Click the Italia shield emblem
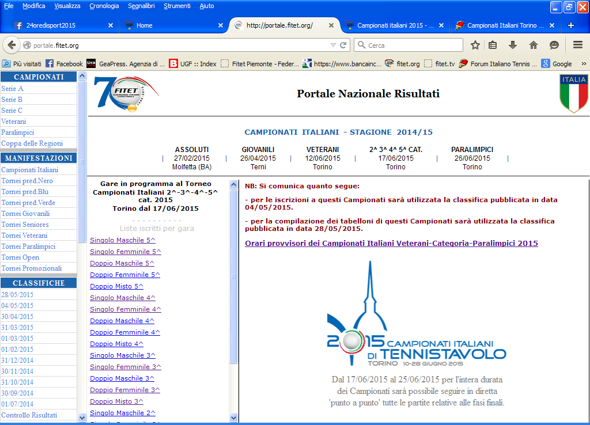The image size is (590, 425). (573, 94)
